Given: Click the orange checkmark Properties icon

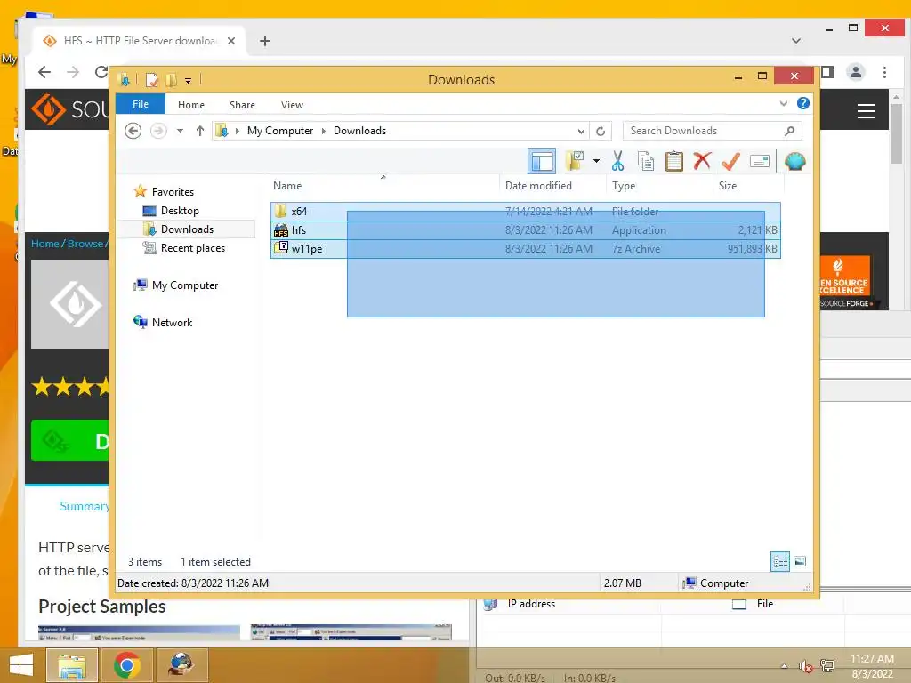Looking at the screenshot, I should click(x=730, y=161).
